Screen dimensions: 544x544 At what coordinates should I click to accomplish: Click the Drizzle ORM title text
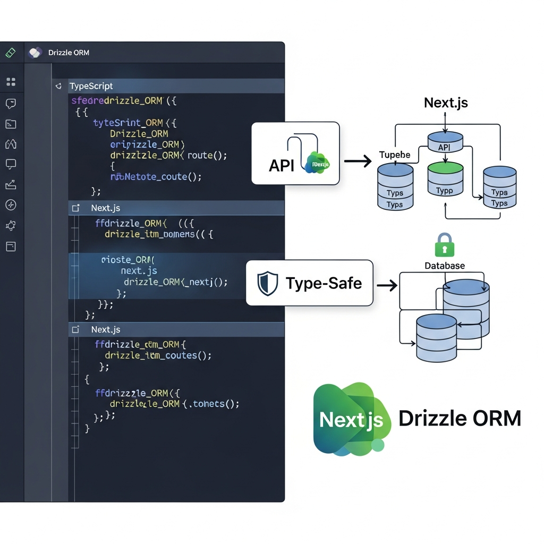pyautogui.click(x=69, y=53)
